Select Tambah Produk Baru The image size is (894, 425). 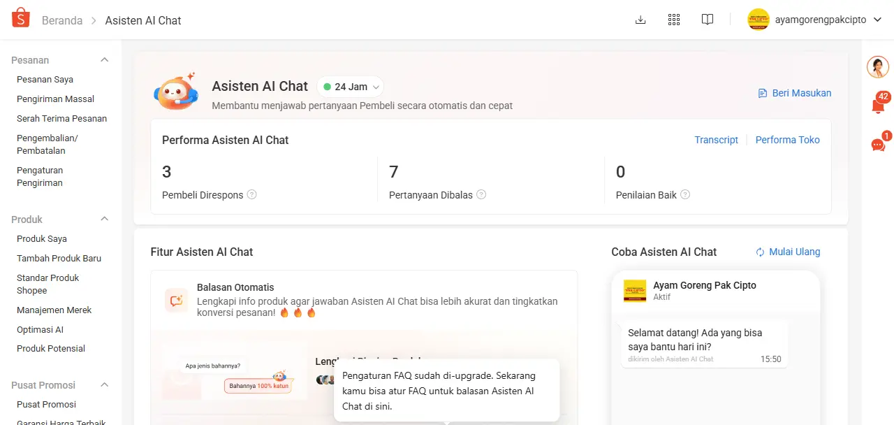59,259
